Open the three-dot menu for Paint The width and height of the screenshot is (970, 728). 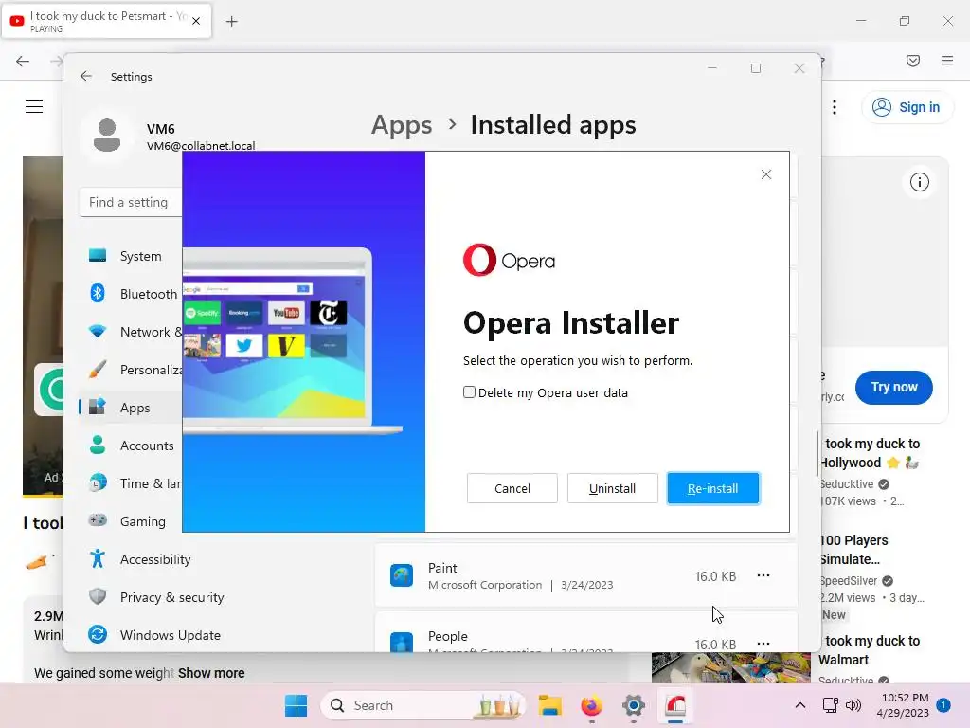[x=763, y=575]
